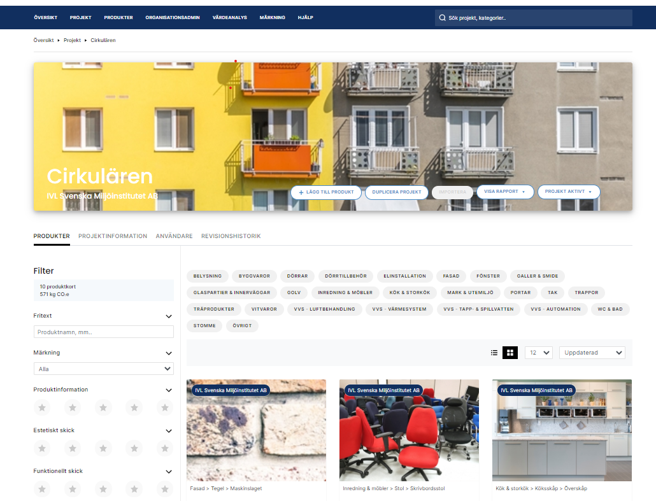
Task: Select fifth star under Produktinformation
Action: point(165,407)
